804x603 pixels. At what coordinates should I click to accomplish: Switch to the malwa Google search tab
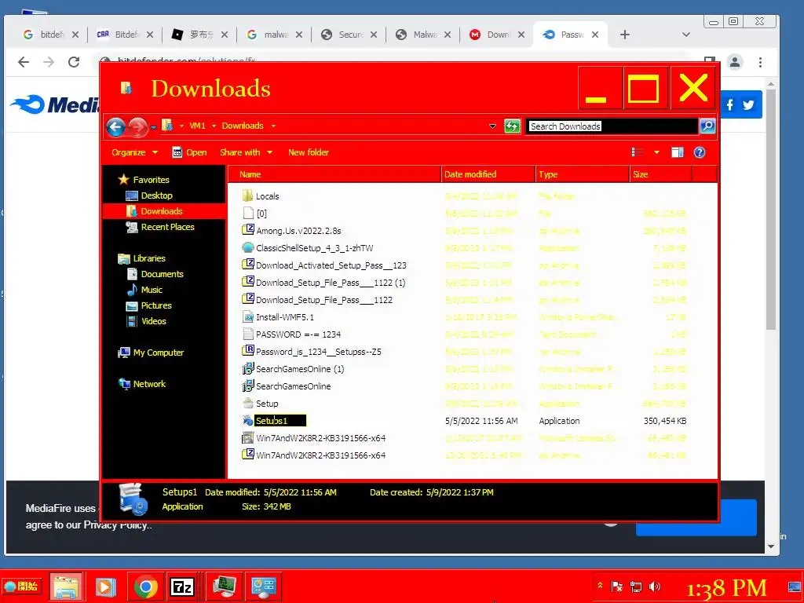pos(274,35)
